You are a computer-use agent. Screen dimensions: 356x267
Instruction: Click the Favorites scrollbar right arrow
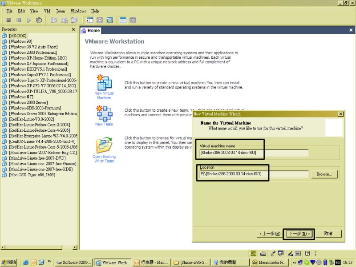(x=75, y=247)
